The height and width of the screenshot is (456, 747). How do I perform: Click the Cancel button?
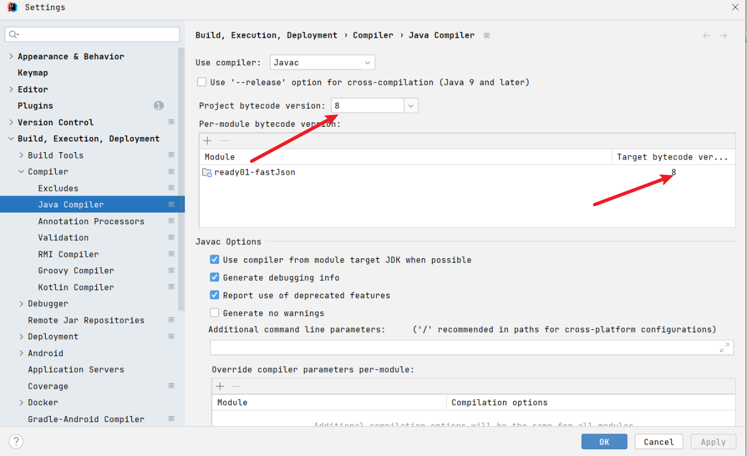658,442
